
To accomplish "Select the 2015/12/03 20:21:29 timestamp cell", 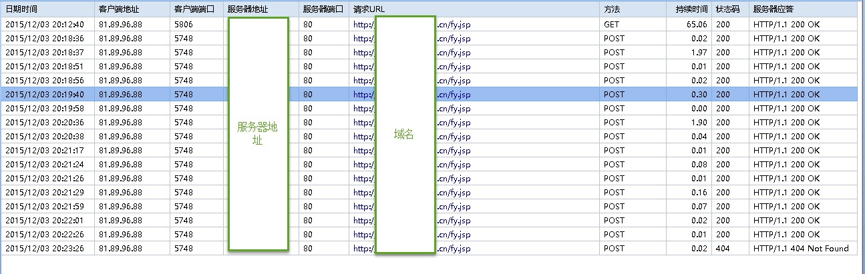I will 45,192.
